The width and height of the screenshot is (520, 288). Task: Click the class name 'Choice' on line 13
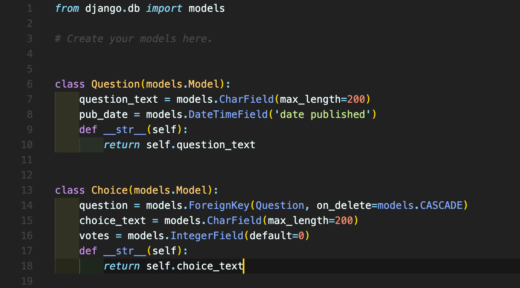(x=110, y=190)
